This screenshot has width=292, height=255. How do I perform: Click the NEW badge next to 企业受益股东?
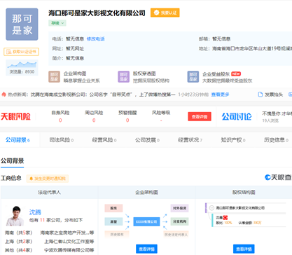pos(236,74)
